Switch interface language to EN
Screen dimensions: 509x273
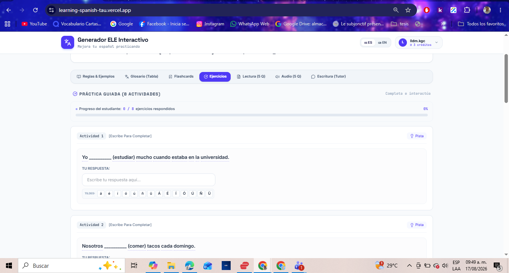[x=382, y=43]
